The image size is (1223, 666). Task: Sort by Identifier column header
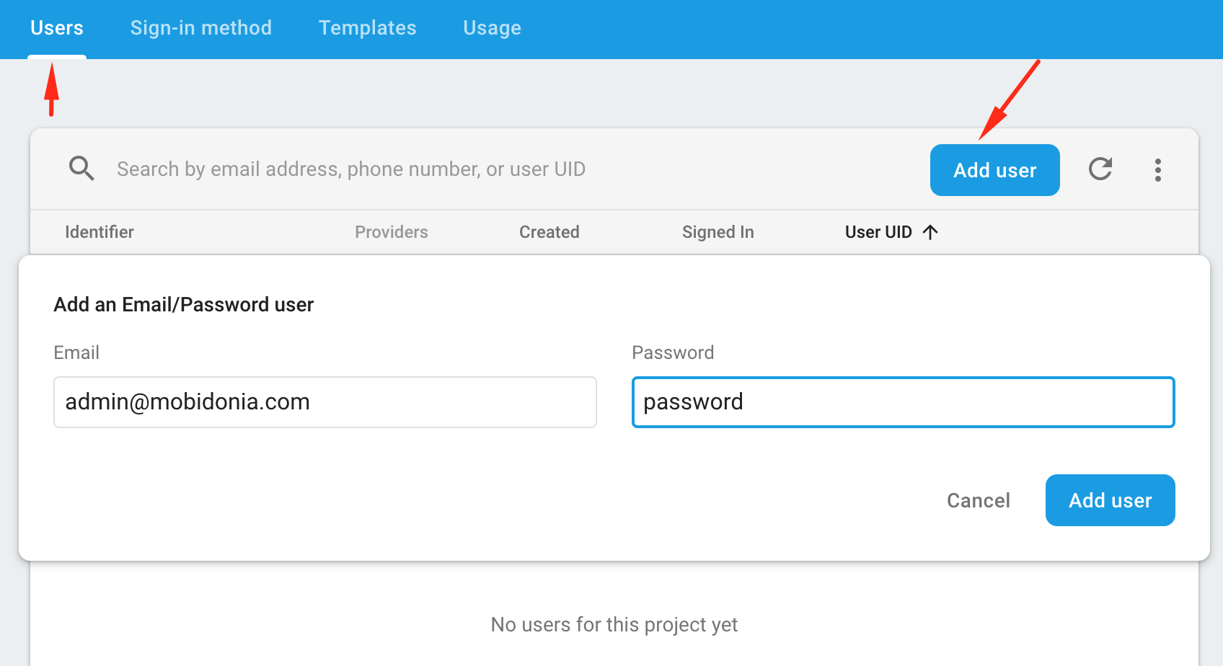point(100,232)
